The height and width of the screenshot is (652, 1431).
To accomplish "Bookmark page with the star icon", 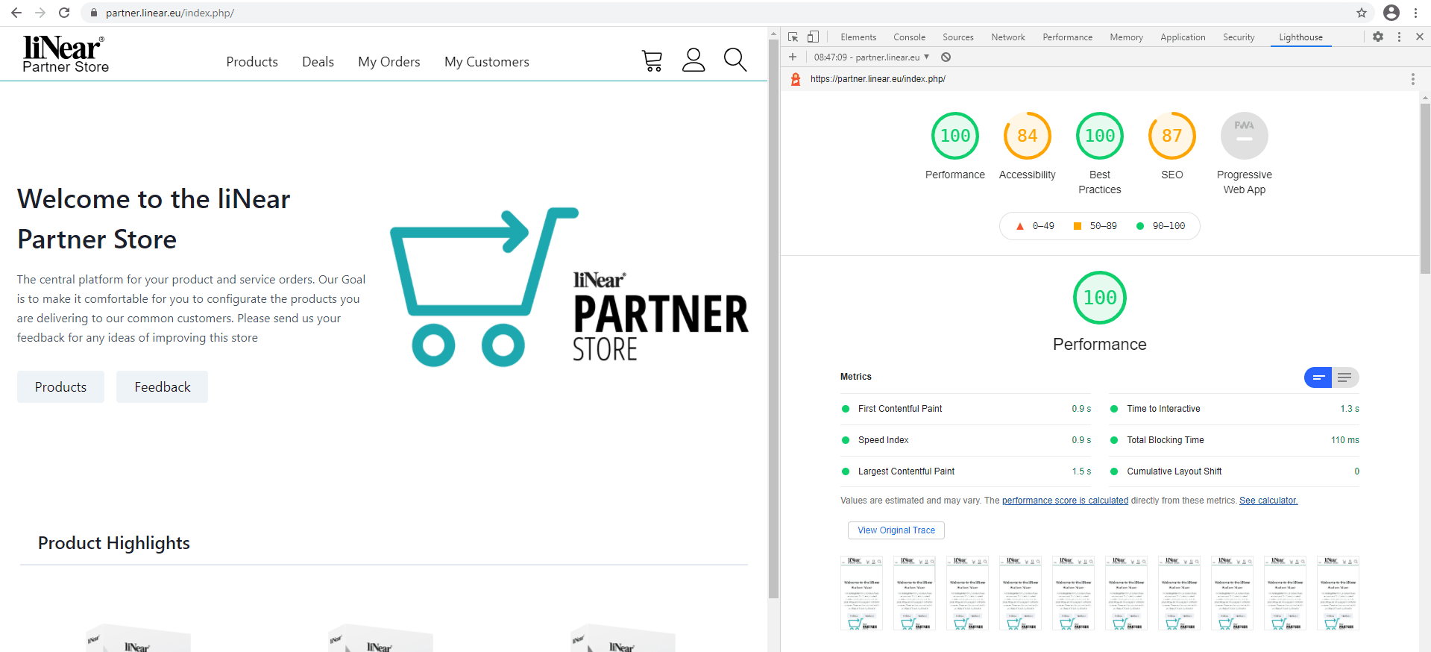I will point(1362,13).
